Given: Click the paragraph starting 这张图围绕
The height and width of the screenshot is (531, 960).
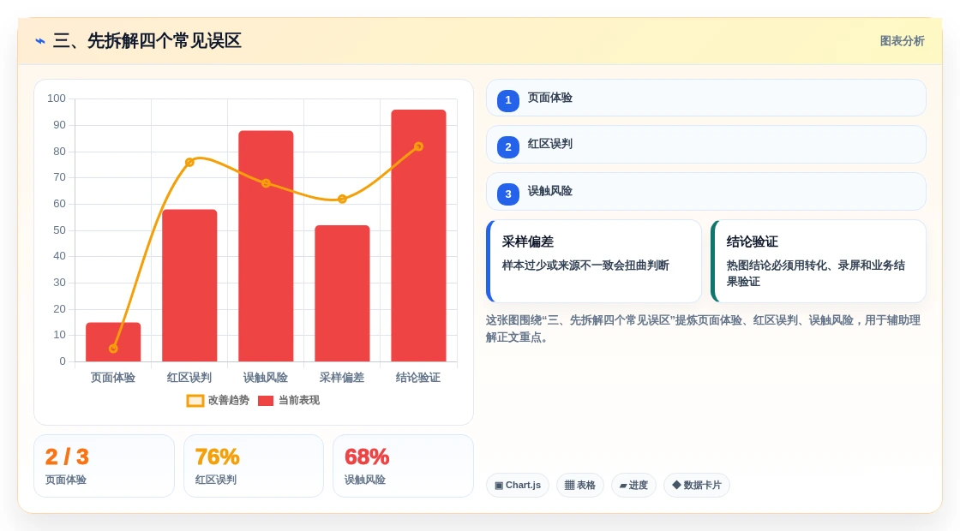Looking at the screenshot, I should point(704,329).
